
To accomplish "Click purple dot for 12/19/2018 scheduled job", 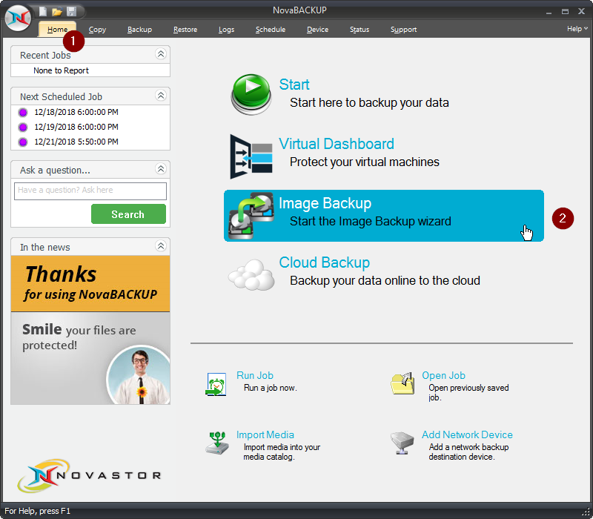I will 23,127.
